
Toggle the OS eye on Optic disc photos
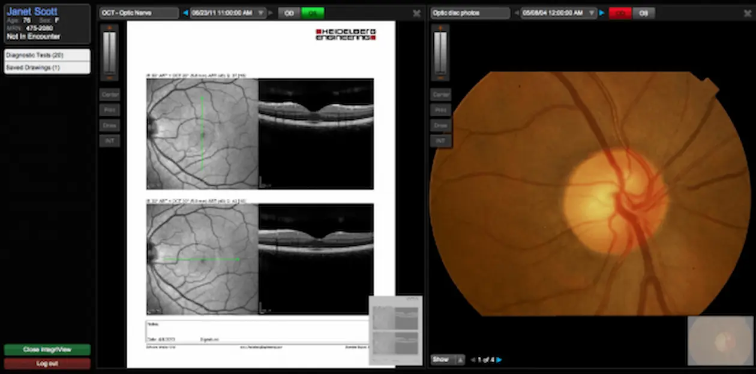pos(643,13)
